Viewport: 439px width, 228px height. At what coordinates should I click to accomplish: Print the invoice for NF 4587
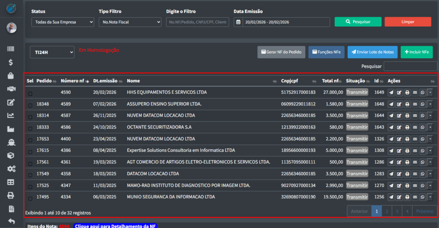tap(407, 116)
